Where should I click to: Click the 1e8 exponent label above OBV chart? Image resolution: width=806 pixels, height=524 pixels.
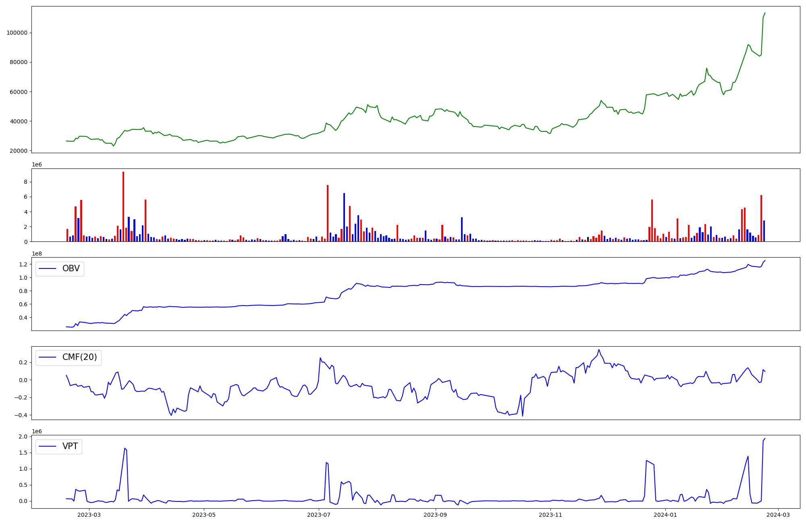37,254
